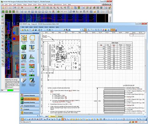This screenshot has width=148, height=124.
Task: Open the Route menu in PCB Designer
Action: tap(45, 4)
